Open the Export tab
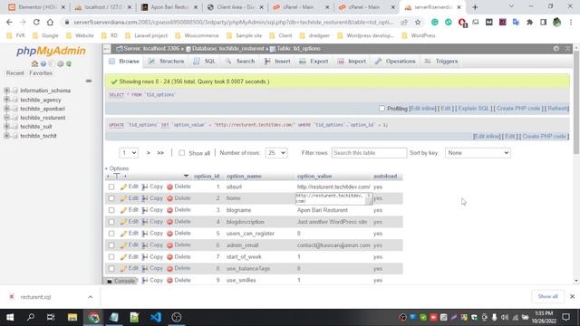580x326 pixels. (314, 62)
